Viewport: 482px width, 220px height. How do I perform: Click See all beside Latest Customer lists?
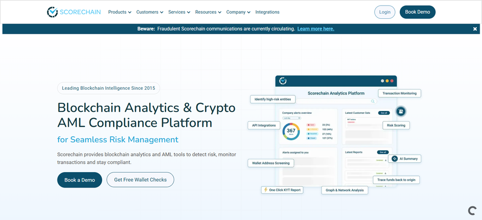point(384,113)
